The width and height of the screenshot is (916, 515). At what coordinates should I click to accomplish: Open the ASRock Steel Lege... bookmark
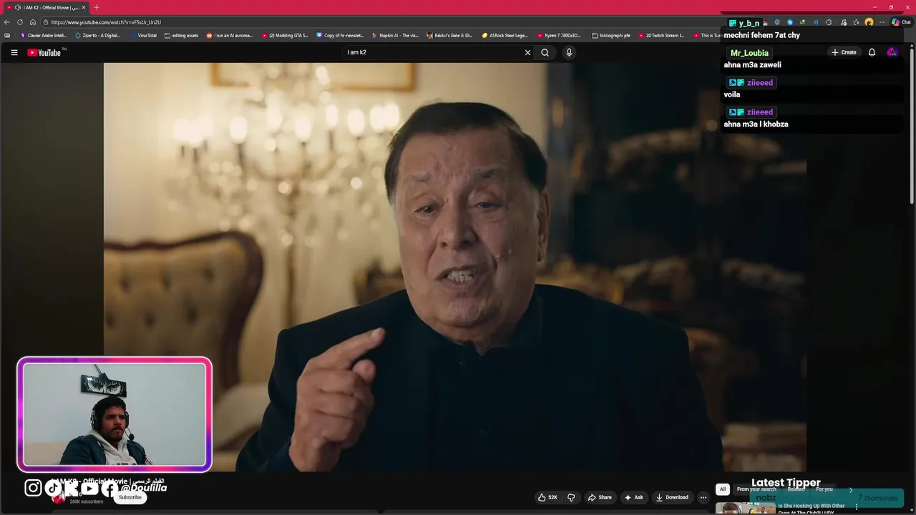point(505,35)
